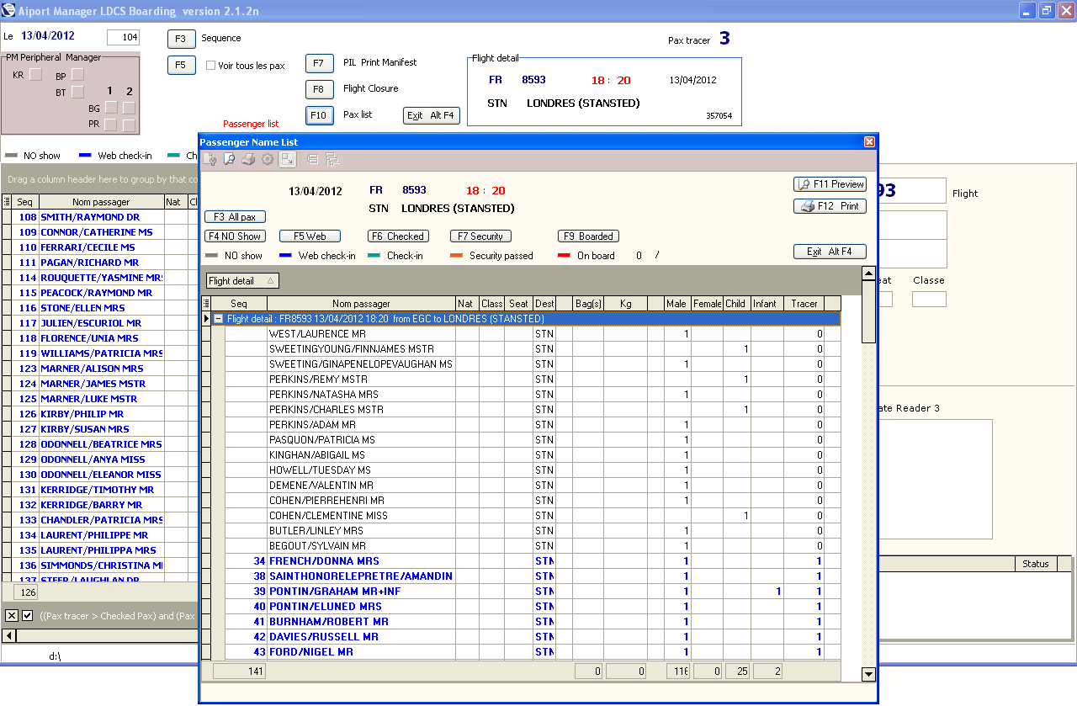Click the 'Flight detail' grouping column sort arrow
This screenshot has width=1077, height=706.
pos(270,281)
